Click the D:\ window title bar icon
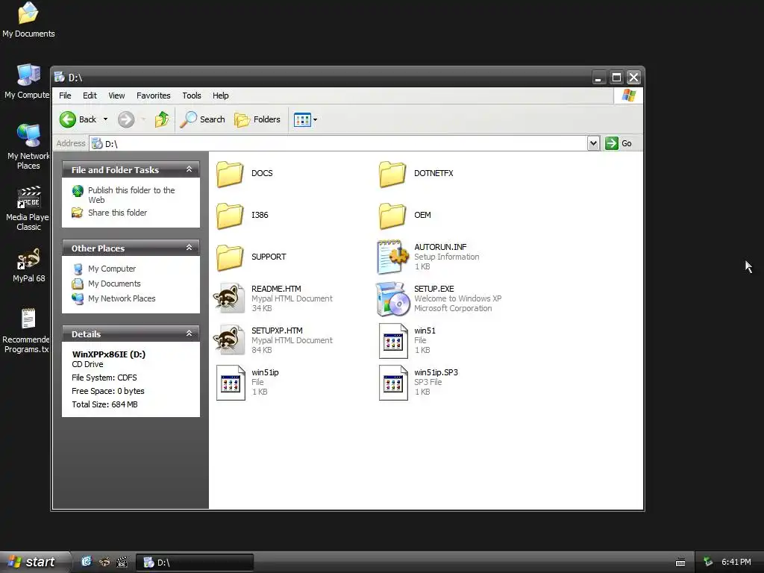The height and width of the screenshot is (573, 764). point(60,77)
